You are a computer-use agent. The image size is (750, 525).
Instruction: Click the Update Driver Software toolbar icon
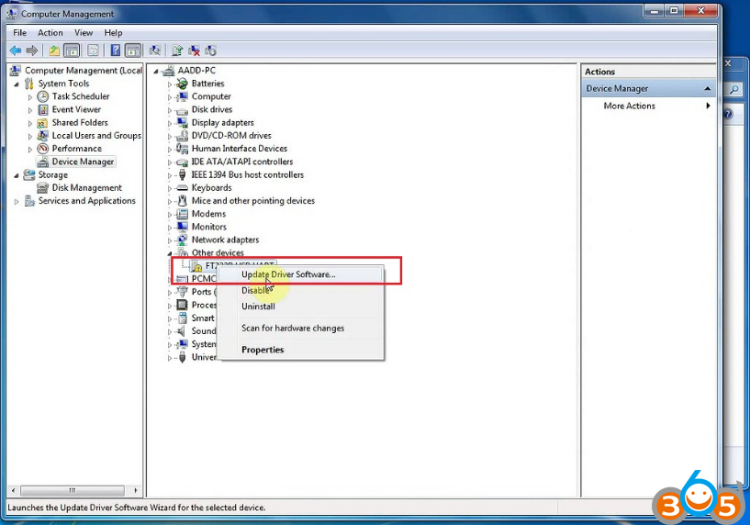pos(177,50)
